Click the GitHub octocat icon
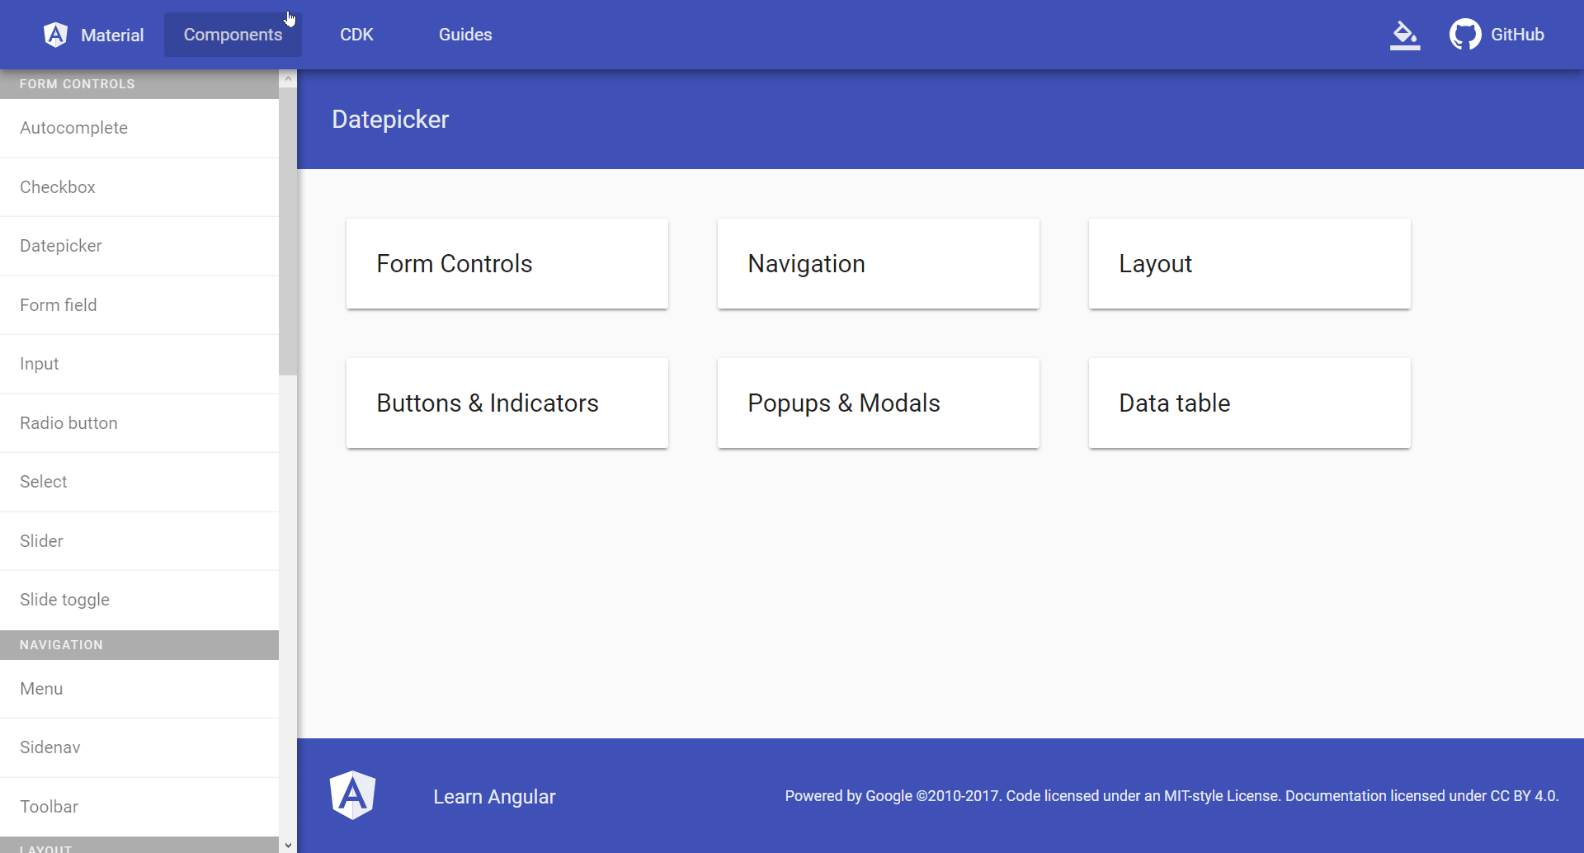 tap(1465, 35)
